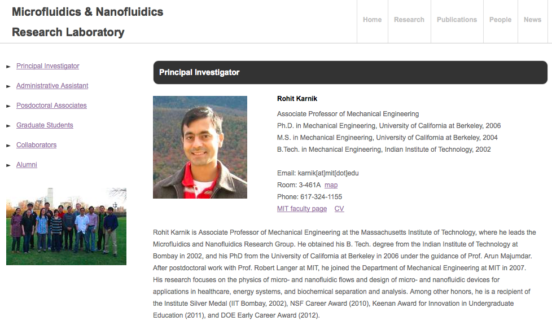Screen dimensions: 552x334
Task: Open the Publications menu item
Action: point(457,20)
